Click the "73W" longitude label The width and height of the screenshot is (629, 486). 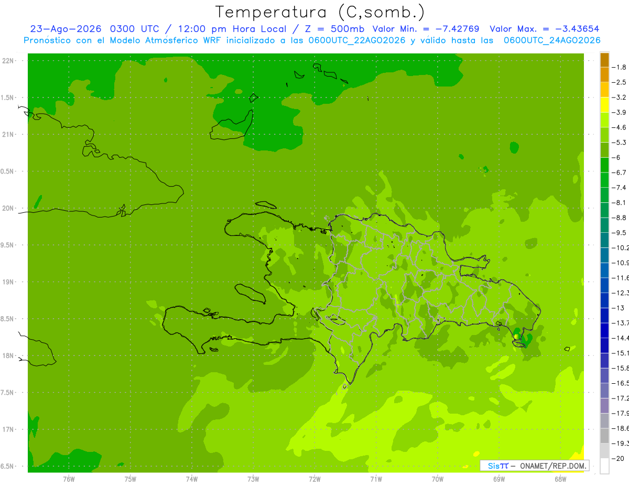[x=253, y=479]
